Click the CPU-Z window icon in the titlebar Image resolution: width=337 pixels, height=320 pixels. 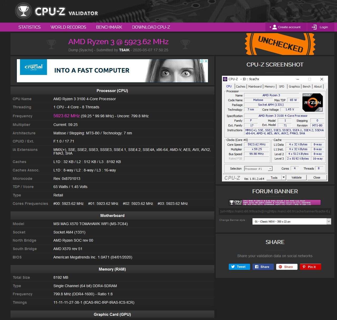click(225, 79)
